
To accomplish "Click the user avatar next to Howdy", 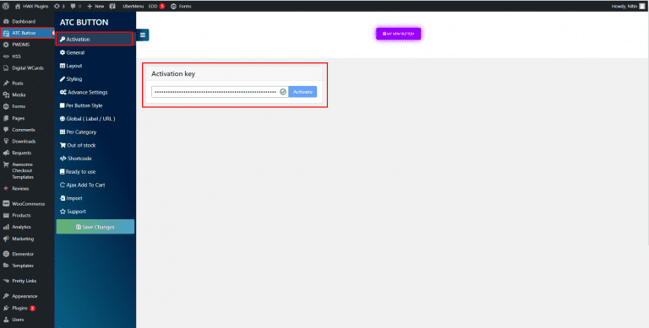I will click(641, 6).
